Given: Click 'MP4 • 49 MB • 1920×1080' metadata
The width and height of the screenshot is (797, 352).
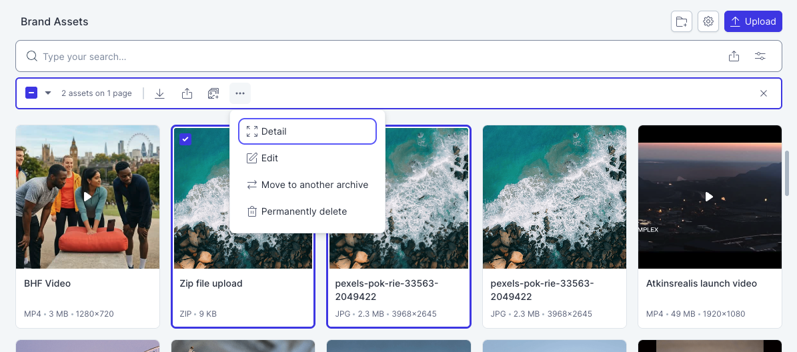Looking at the screenshot, I should point(696,314).
